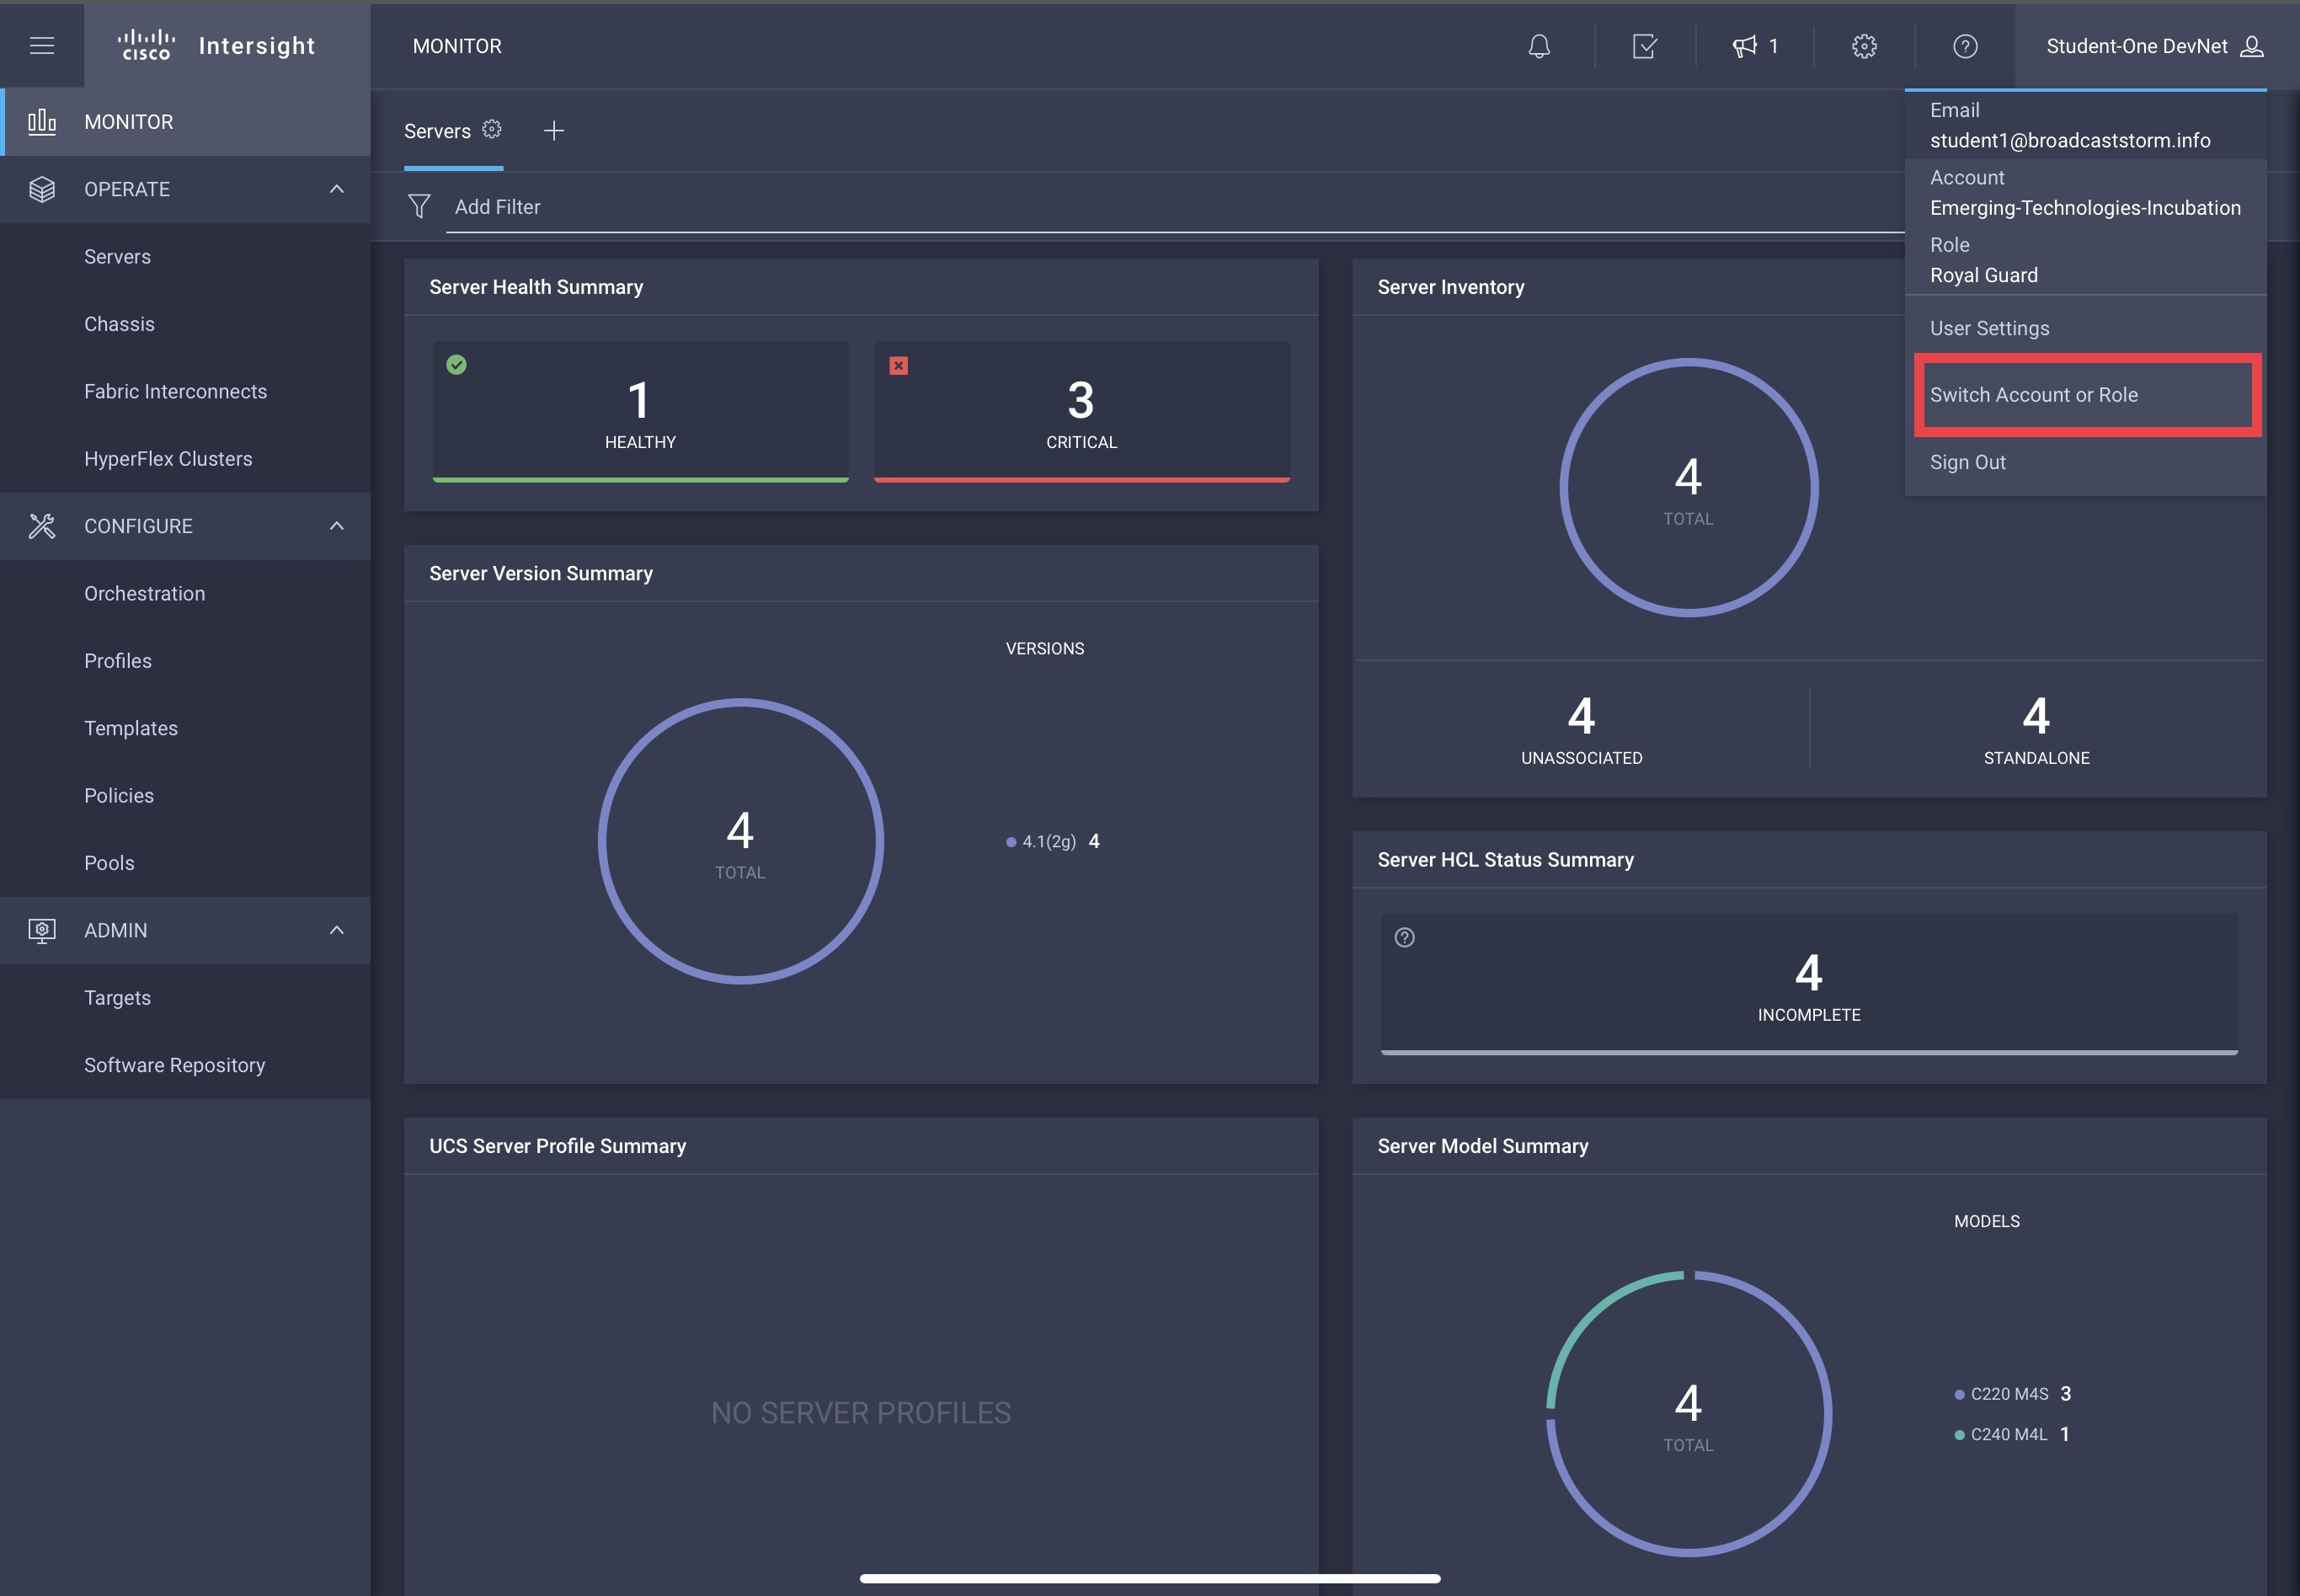Open Templates in the sidebar
This screenshot has height=1596, width=2300.
tap(186, 728)
